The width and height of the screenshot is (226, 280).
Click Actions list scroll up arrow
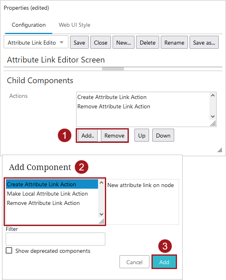[213, 95]
